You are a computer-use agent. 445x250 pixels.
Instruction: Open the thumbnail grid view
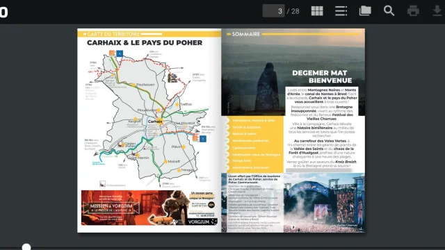(317, 11)
